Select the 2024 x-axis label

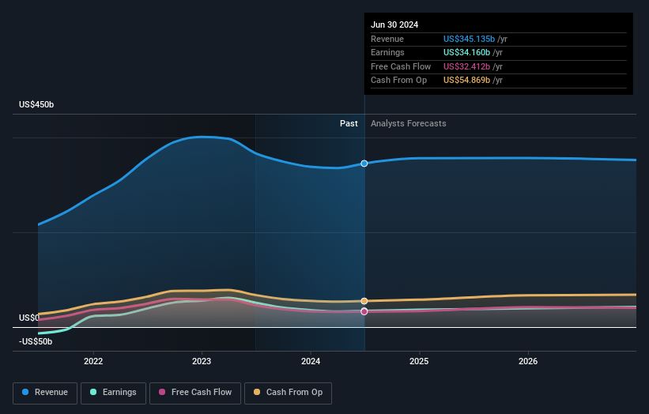pyautogui.click(x=311, y=361)
